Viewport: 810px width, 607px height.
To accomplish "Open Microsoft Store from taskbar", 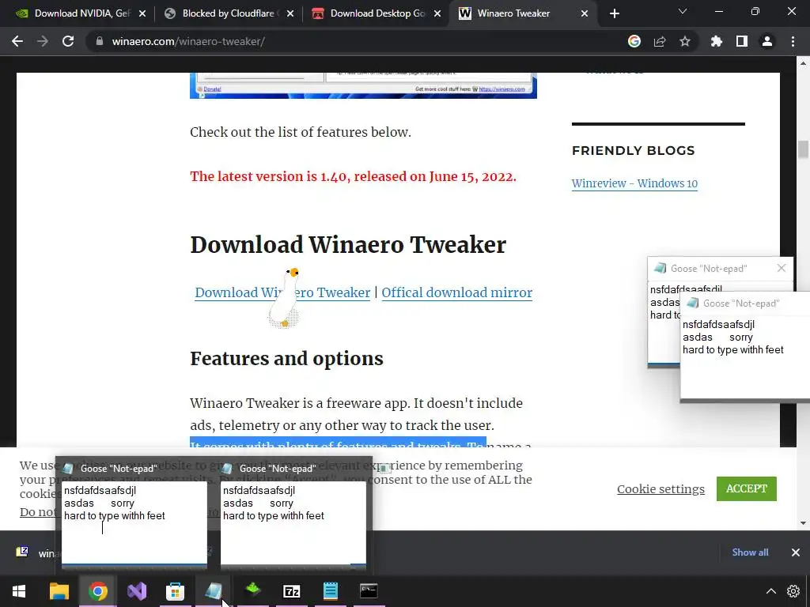I will click(x=175, y=591).
